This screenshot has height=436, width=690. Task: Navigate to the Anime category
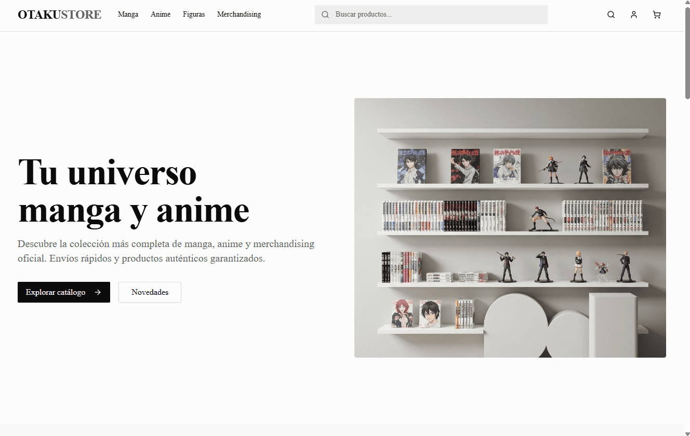(160, 15)
